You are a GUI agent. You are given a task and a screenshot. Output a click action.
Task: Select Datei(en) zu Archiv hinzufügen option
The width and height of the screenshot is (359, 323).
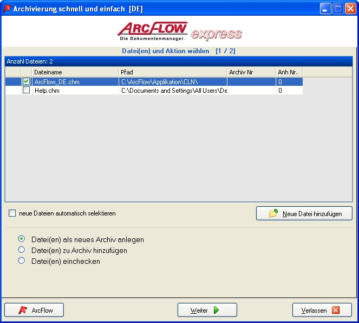(x=22, y=250)
